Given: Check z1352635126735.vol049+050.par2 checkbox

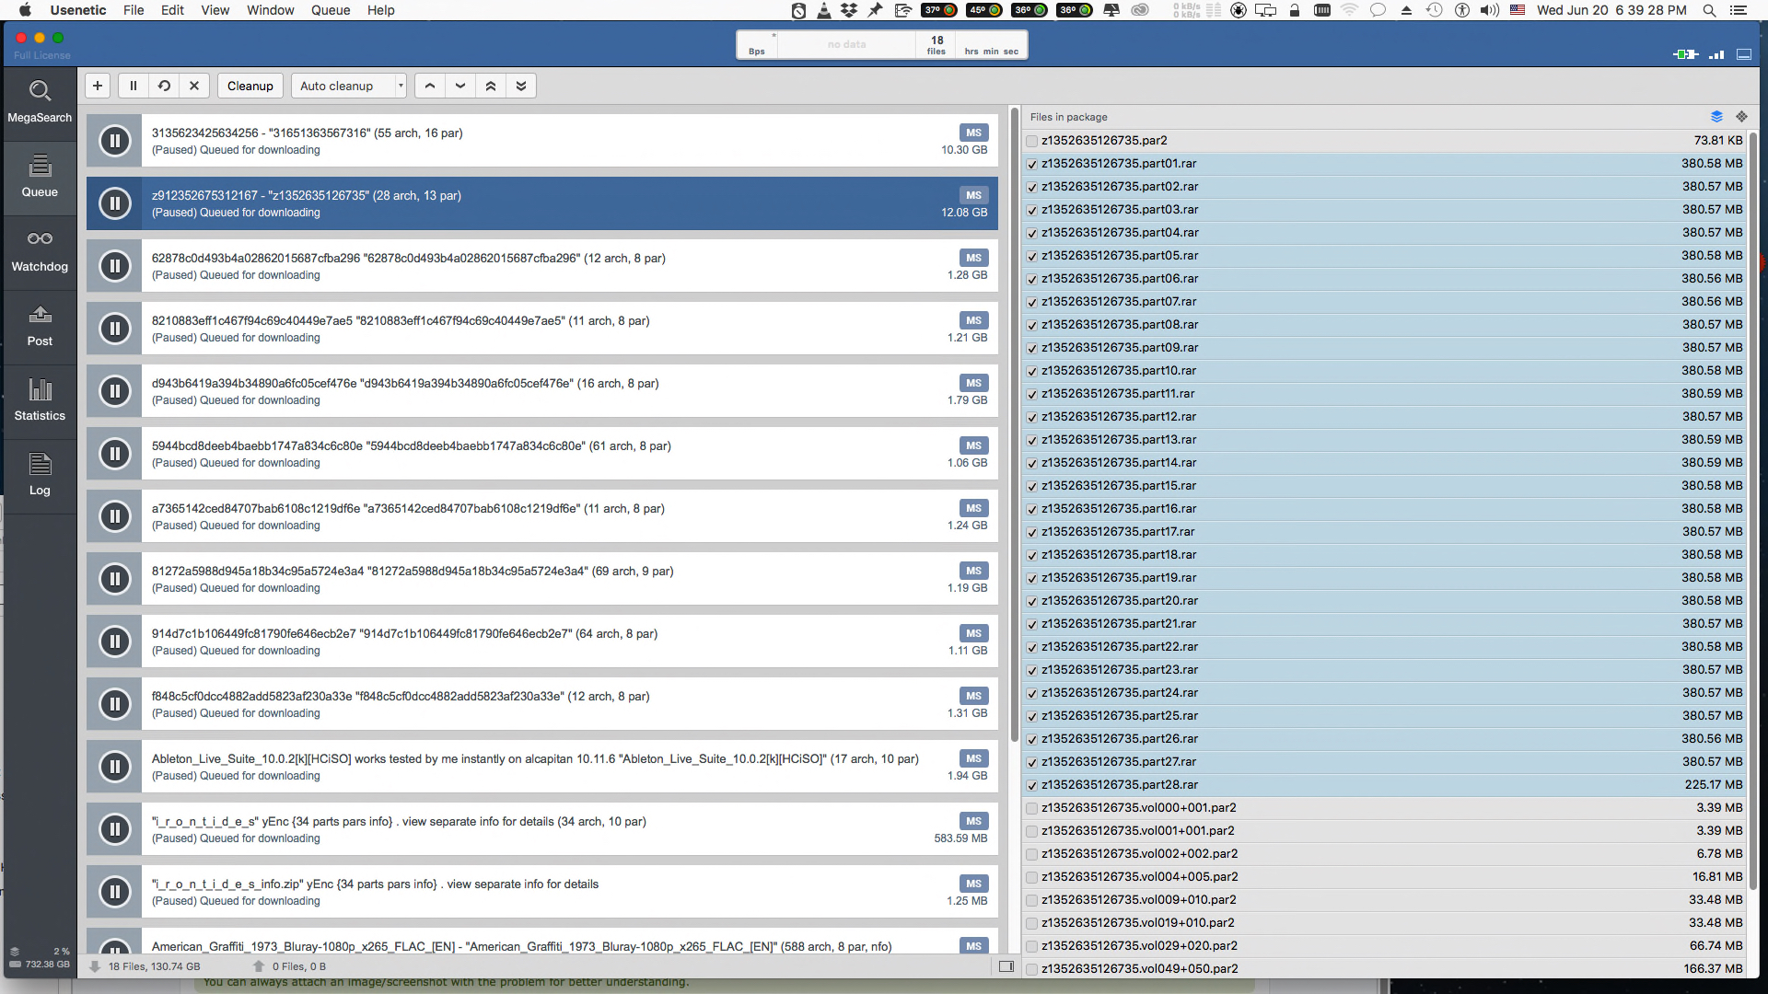Looking at the screenshot, I should pos(1031,969).
